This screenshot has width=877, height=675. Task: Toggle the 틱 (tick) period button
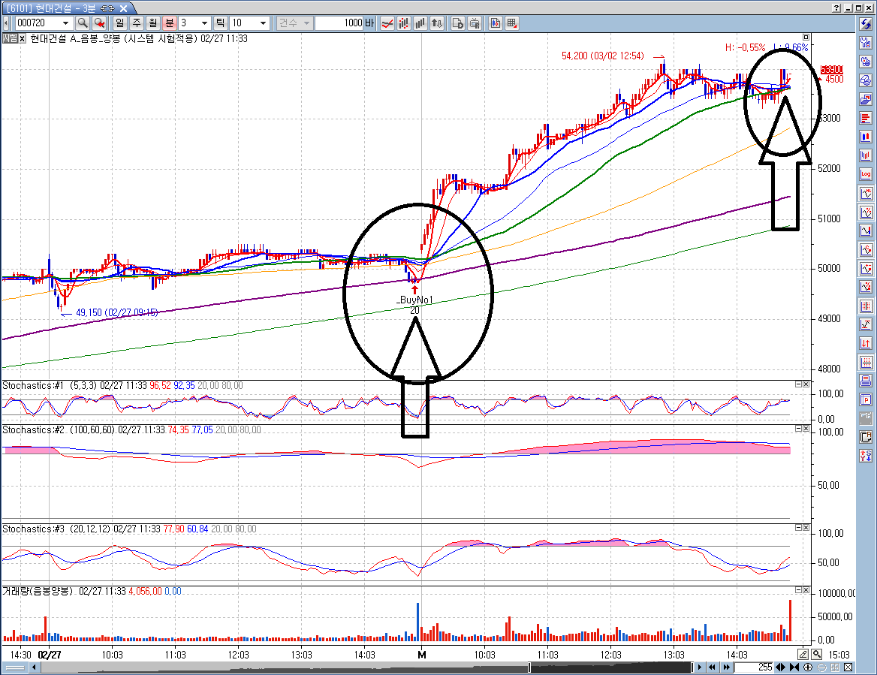tap(221, 23)
